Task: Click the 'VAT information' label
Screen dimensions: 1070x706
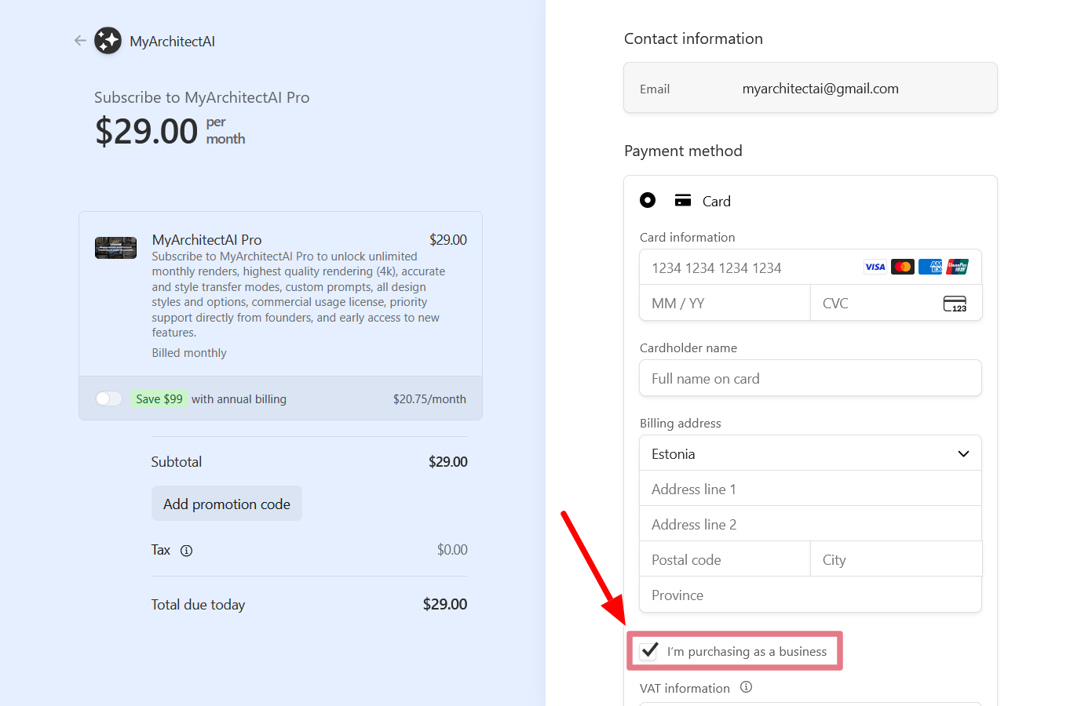Action: click(x=685, y=689)
